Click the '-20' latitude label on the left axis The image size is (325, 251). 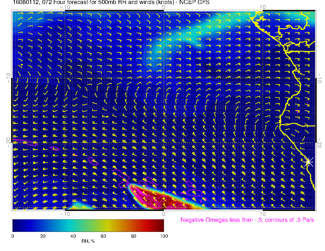(8, 143)
